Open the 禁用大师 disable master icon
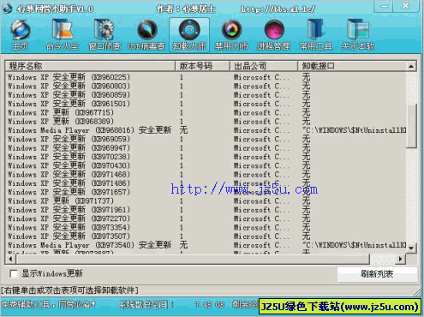 (231, 35)
